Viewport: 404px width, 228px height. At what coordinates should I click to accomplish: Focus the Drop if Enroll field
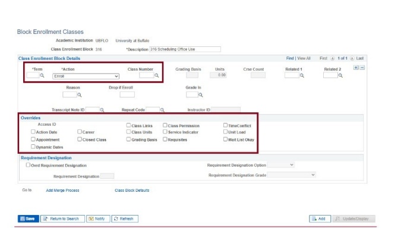(x=127, y=94)
